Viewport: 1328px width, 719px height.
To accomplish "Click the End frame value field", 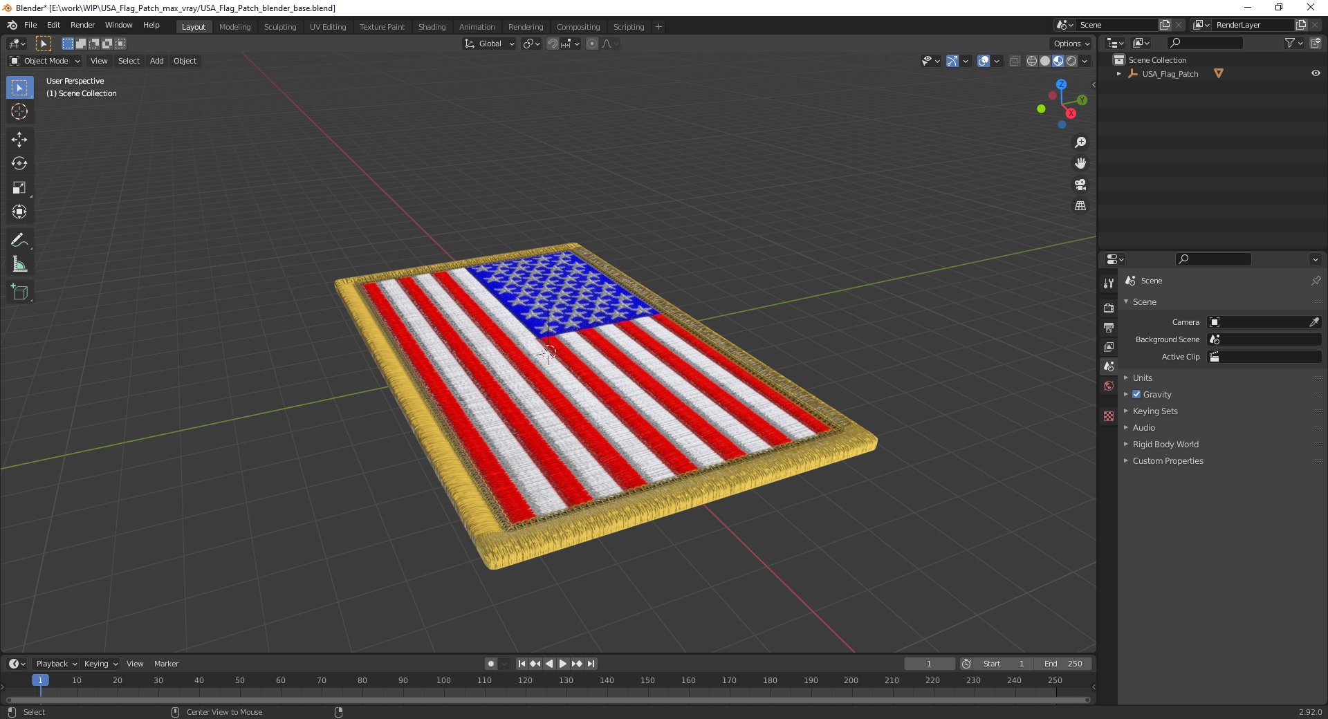I will 1063,664.
